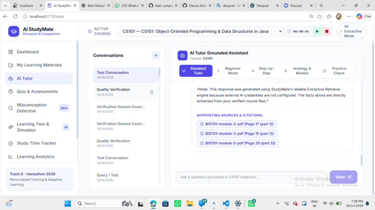Switch to Beginner Mode

coord(229,71)
